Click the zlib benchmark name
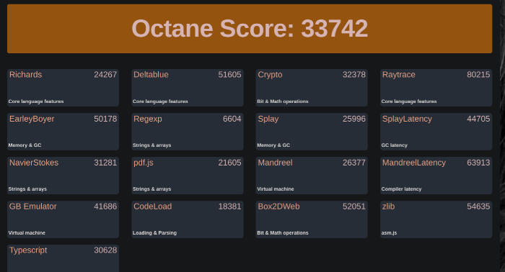The image size is (505, 272). coord(388,207)
